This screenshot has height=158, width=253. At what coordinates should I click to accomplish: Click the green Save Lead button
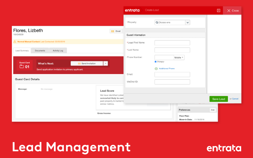point(219,99)
